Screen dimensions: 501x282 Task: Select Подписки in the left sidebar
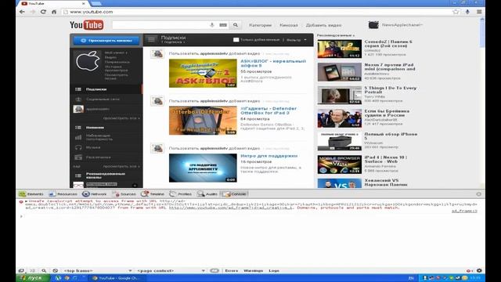[106, 89]
